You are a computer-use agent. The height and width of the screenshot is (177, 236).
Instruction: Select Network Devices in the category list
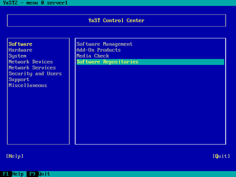[x=31, y=62]
